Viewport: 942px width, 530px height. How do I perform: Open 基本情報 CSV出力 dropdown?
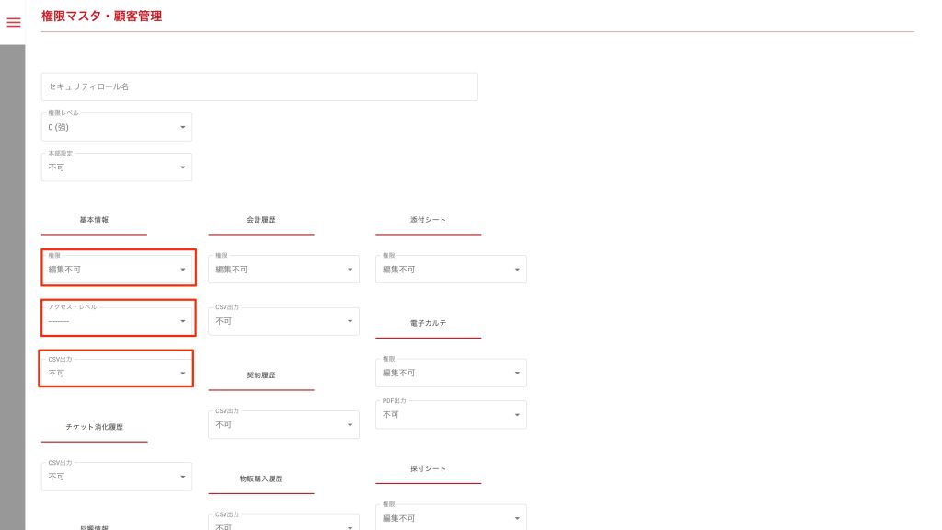117,373
